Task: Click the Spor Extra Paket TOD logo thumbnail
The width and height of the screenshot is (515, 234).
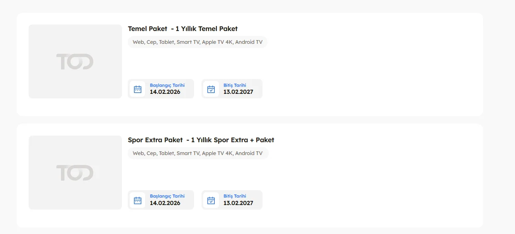Action: [x=75, y=172]
